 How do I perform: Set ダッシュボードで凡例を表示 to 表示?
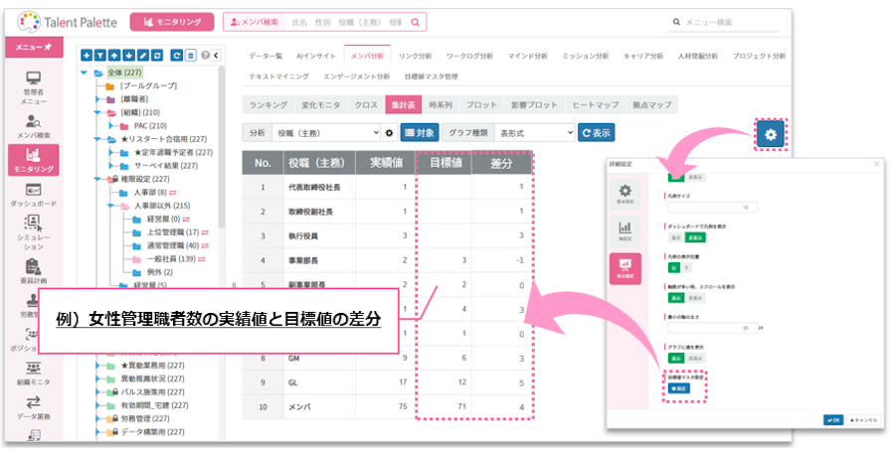tap(676, 237)
